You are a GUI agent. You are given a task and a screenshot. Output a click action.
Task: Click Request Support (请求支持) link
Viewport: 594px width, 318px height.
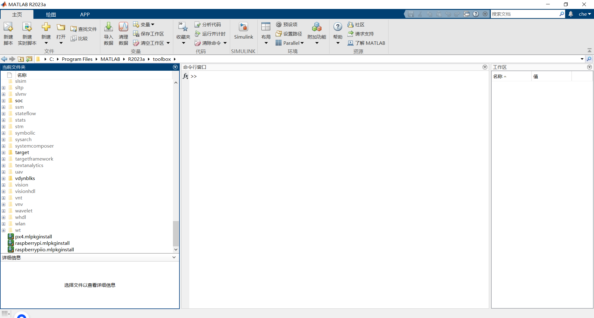(x=361, y=34)
